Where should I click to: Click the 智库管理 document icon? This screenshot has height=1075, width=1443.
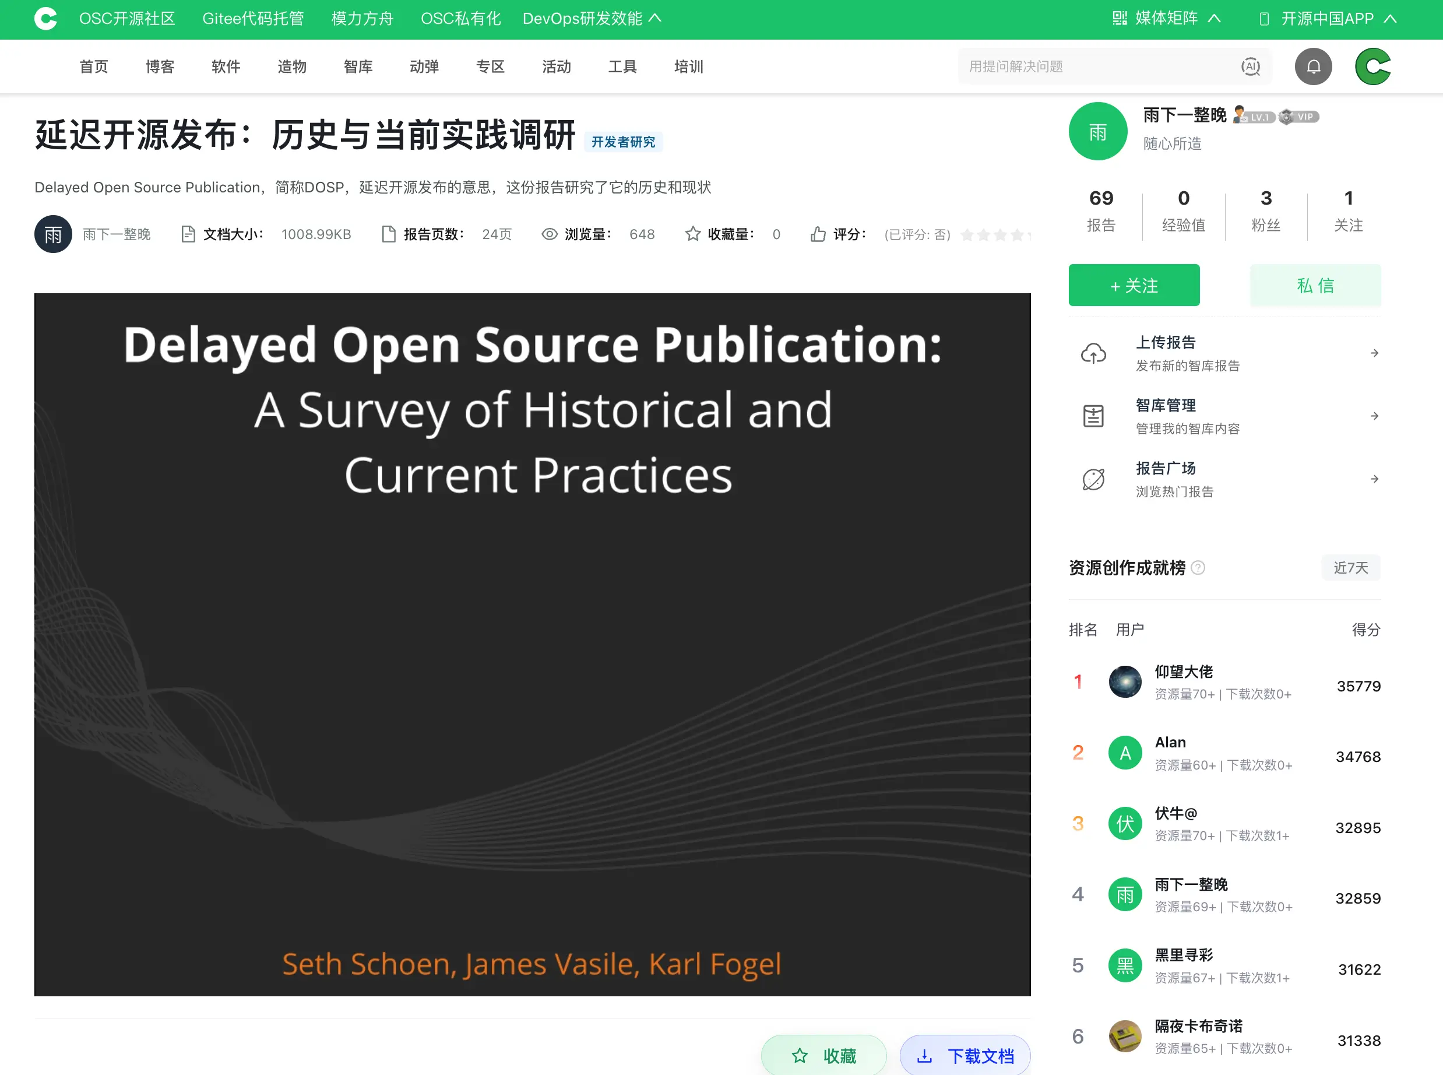pyautogui.click(x=1093, y=416)
